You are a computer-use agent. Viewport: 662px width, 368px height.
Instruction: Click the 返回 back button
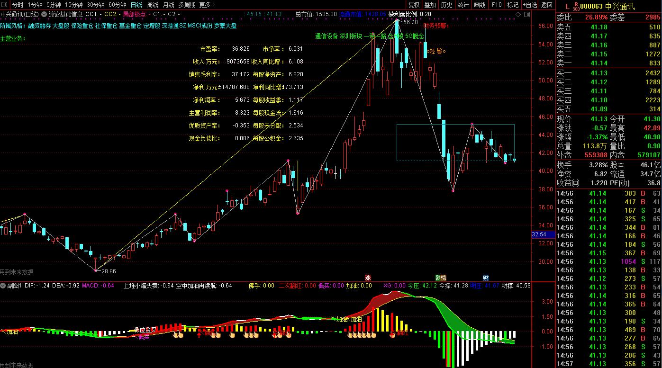tap(547, 5)
